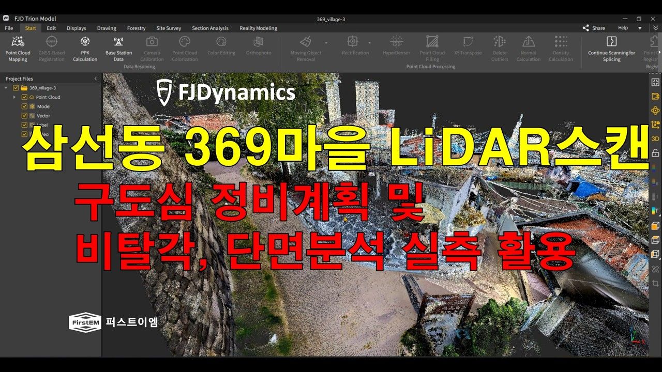Toggle the Video layer checkbox
Screen dimensions: 662x372
click(24, 134)
